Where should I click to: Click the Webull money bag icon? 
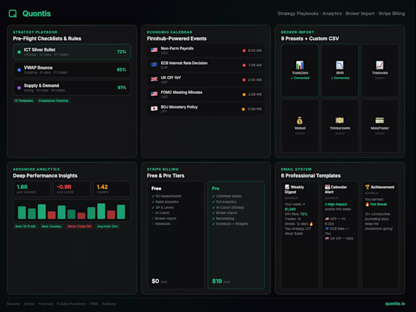click(x=300, y=120)
